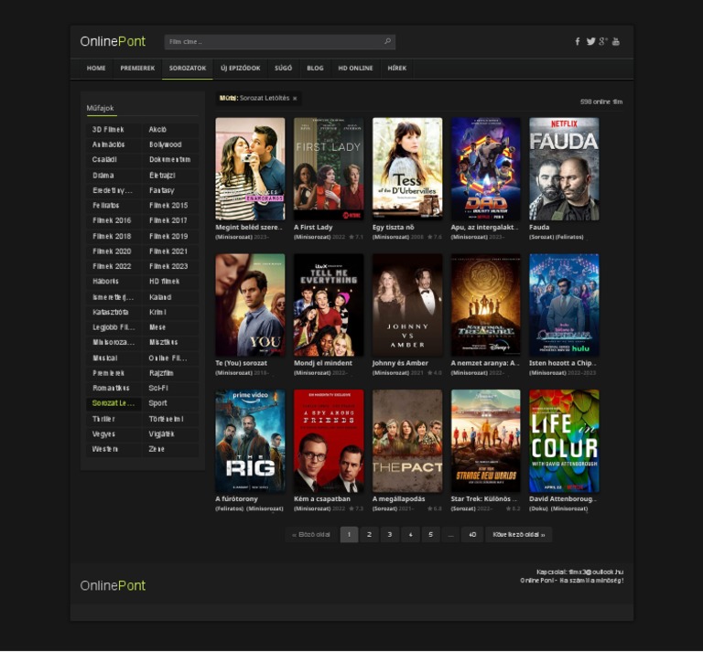Select the Bollywood genre
703x652 pixels.
click(x=170, y=145)
